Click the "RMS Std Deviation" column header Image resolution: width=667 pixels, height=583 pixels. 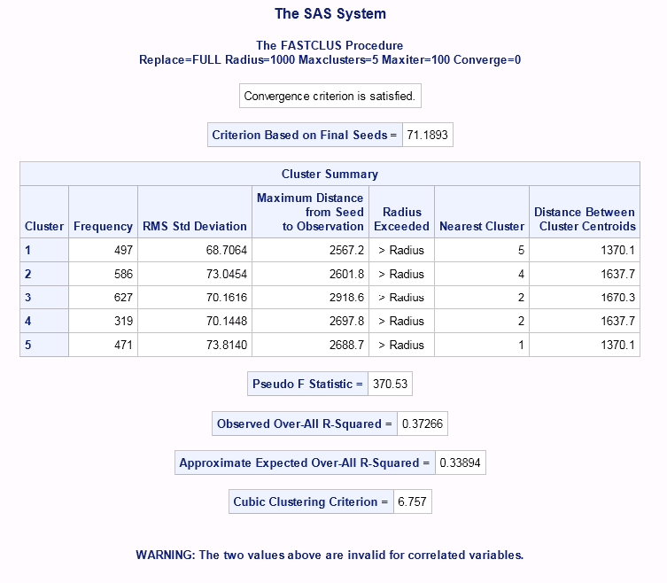coord(195,212)
